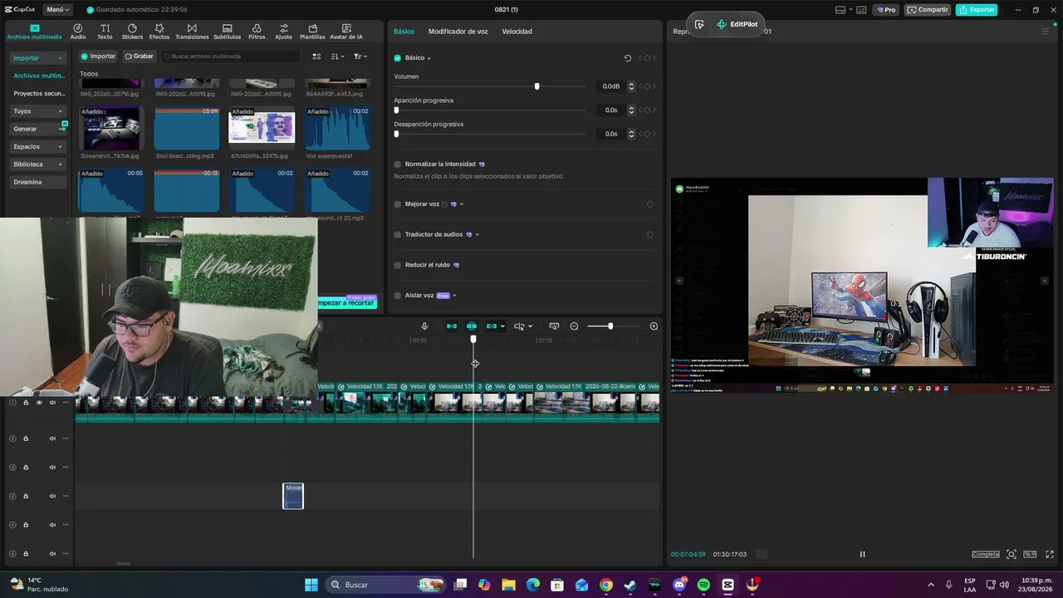The image size is (1063, 598).
Task: Open the Stickers tab
Action: pyautogui.click(x=132, y=32)
